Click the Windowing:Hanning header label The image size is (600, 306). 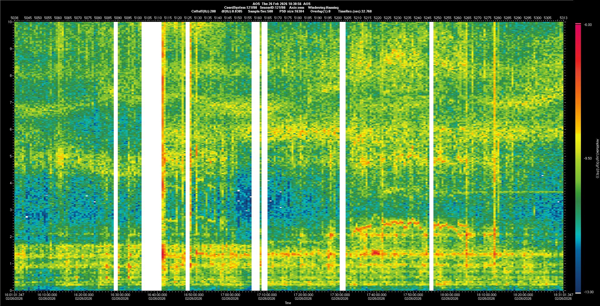[x=323, y=7]
